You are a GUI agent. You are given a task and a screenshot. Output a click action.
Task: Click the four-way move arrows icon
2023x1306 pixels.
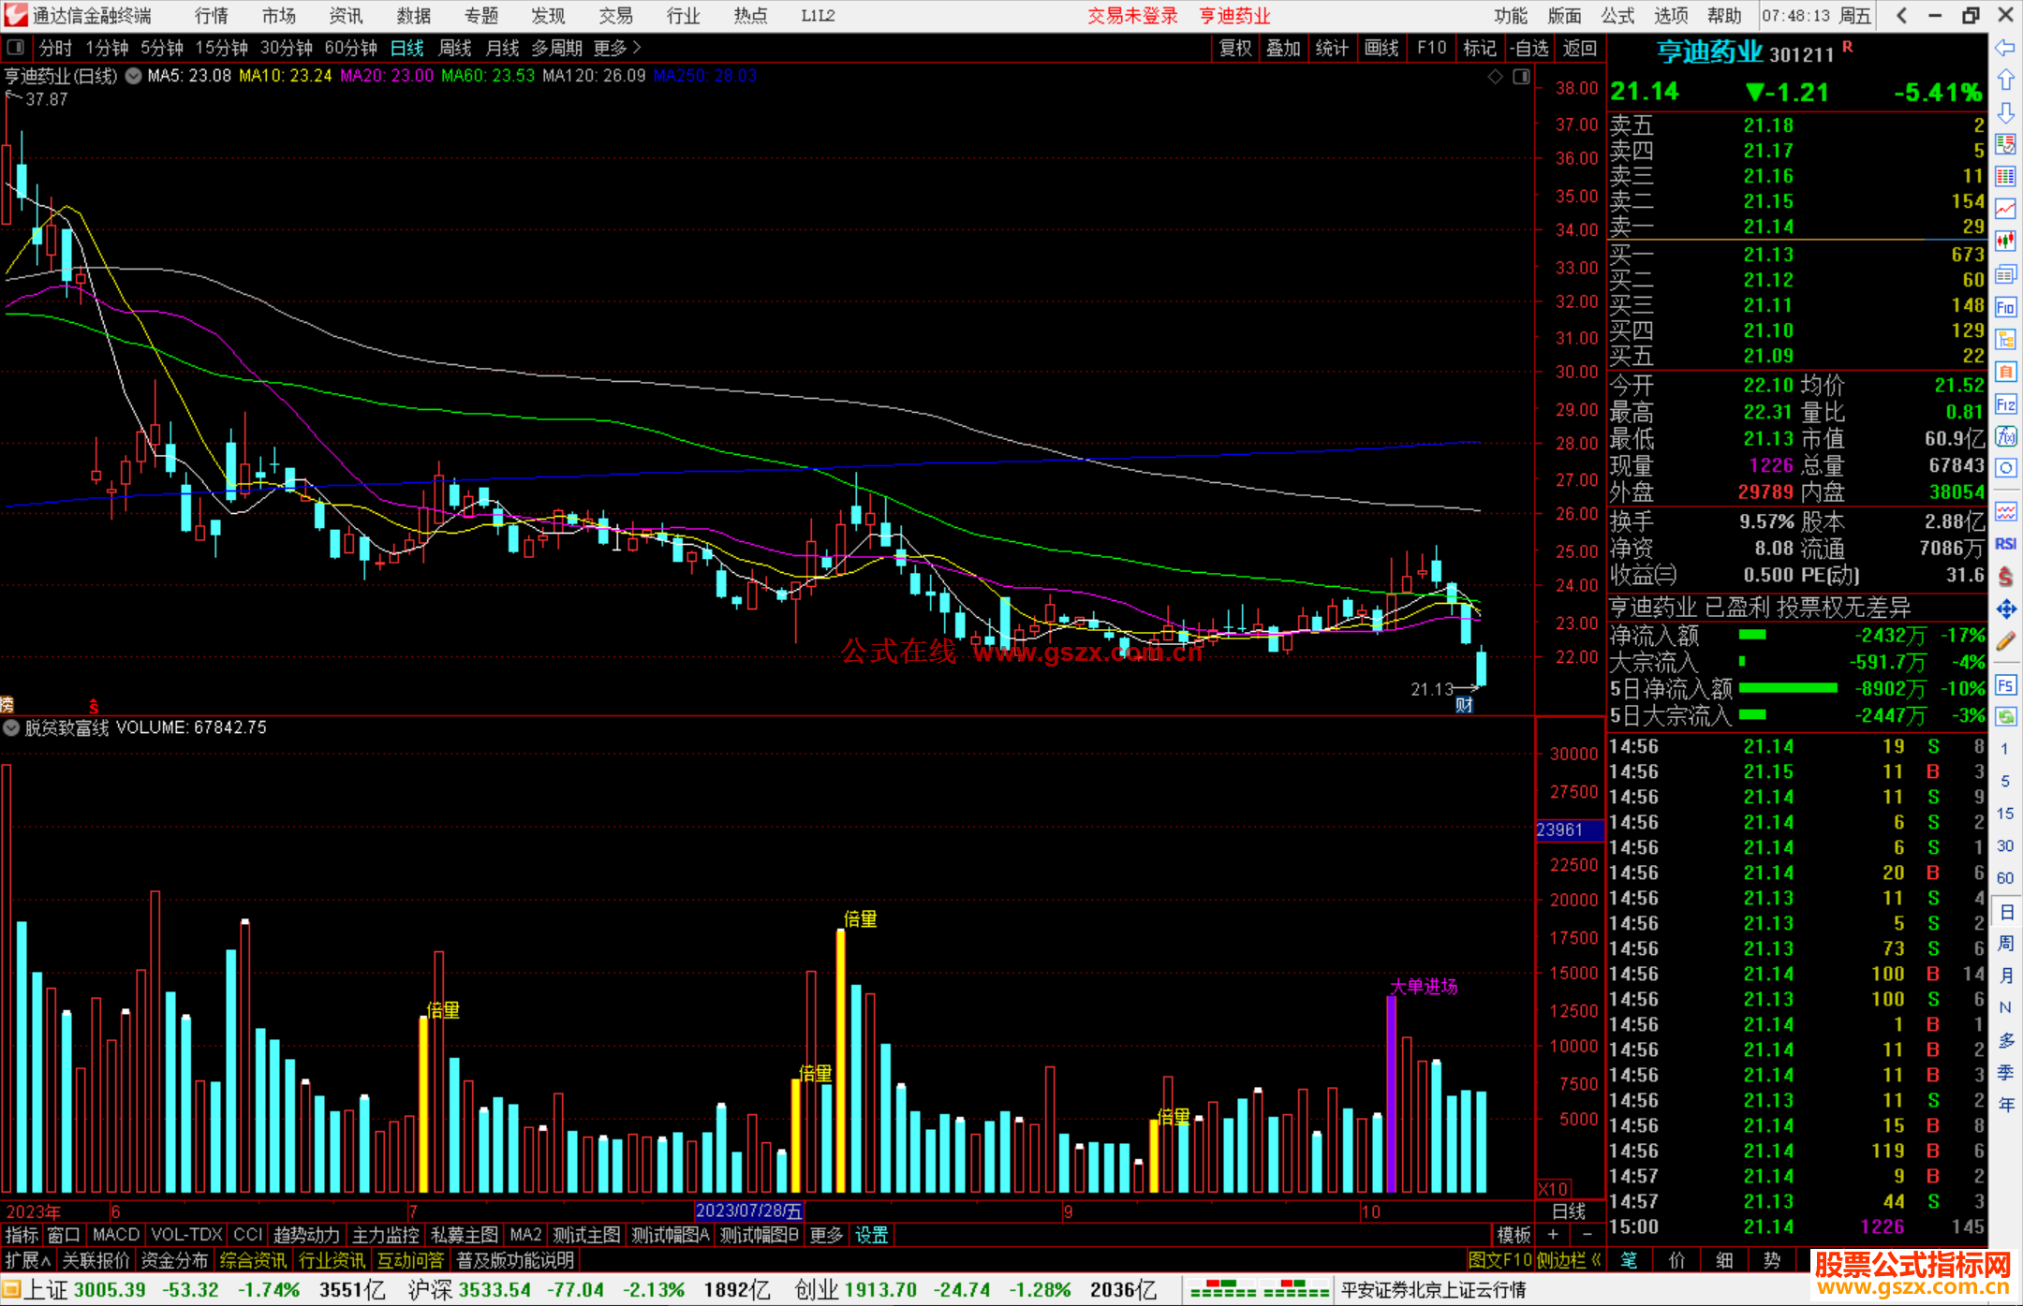coord(2005,609)
